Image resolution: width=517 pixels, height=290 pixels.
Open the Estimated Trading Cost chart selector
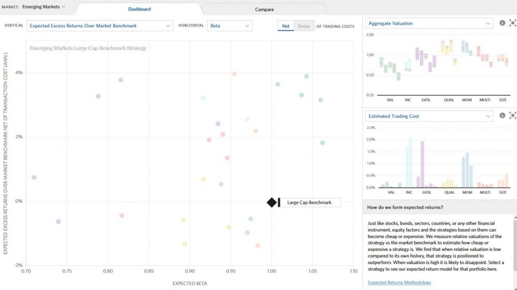pos(429,116)
